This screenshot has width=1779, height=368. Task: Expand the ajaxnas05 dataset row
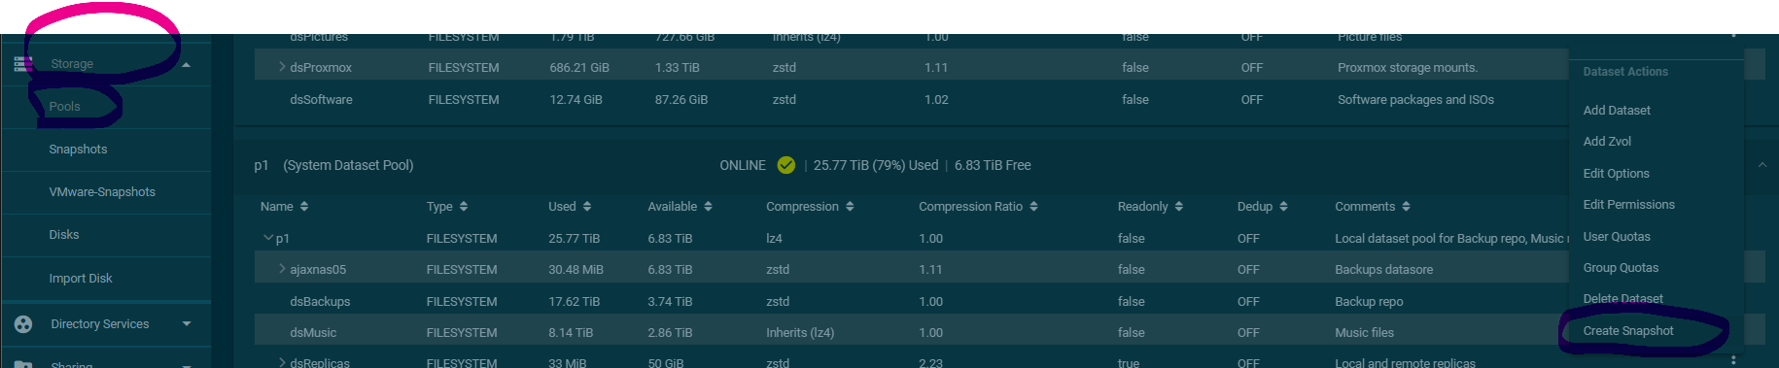282,269
